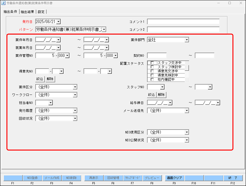Open スタッフNO start dropdown
246x186 pixels.
(162, 87)
